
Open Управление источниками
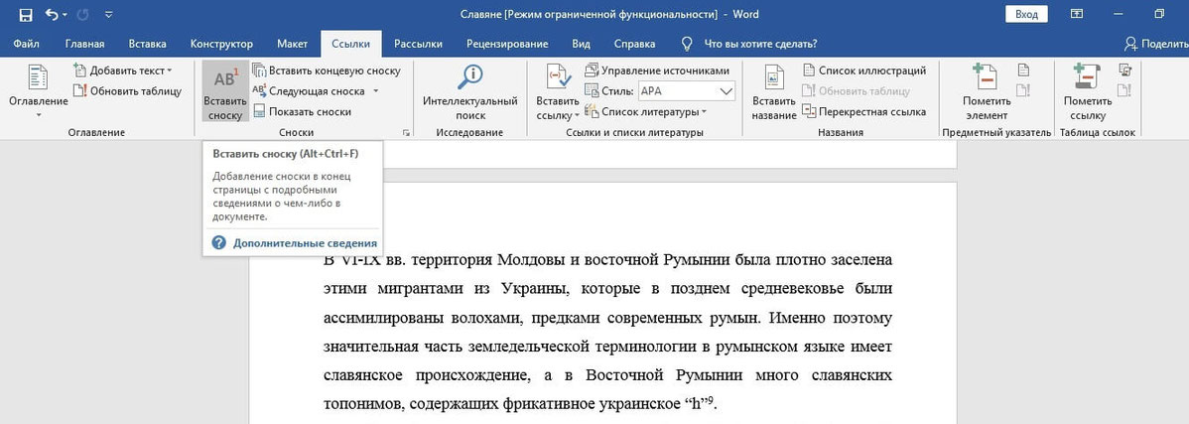pyautogui.click(x=657, y=71)
